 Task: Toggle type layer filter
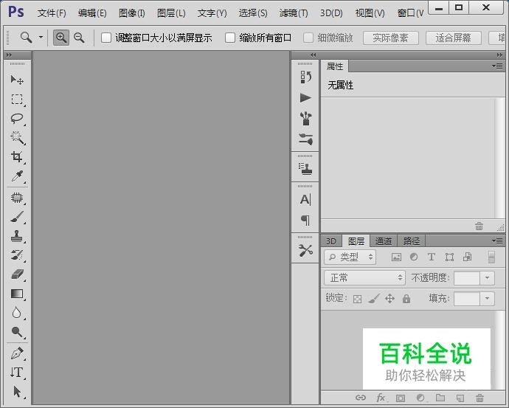(x=432, y=257)
